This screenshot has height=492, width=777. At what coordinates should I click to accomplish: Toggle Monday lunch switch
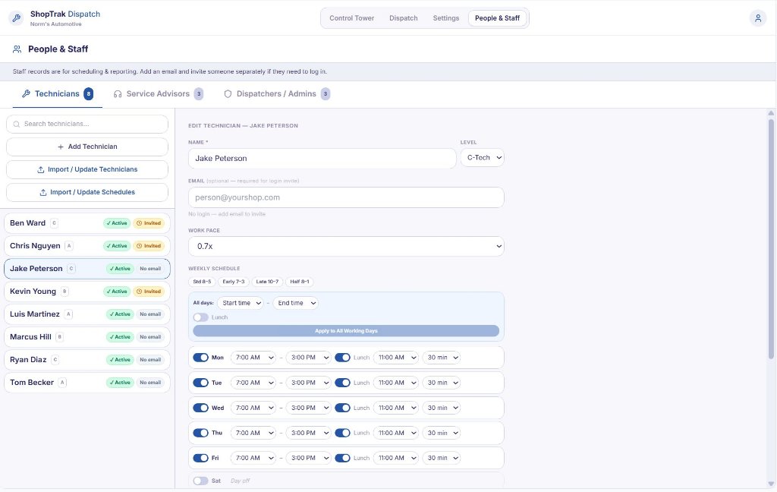coord(342,358)
